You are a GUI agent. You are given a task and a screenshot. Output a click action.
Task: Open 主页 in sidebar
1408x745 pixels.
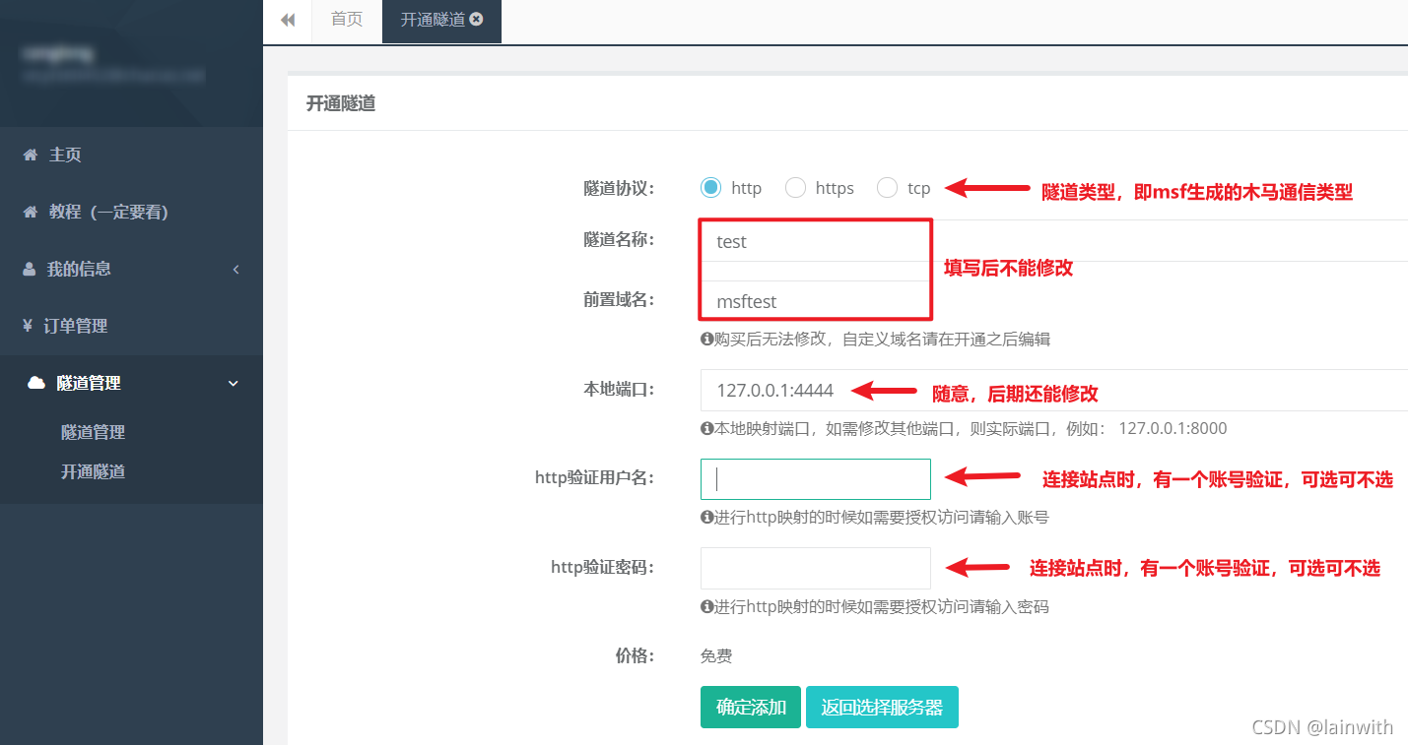[x=131, y=155]
